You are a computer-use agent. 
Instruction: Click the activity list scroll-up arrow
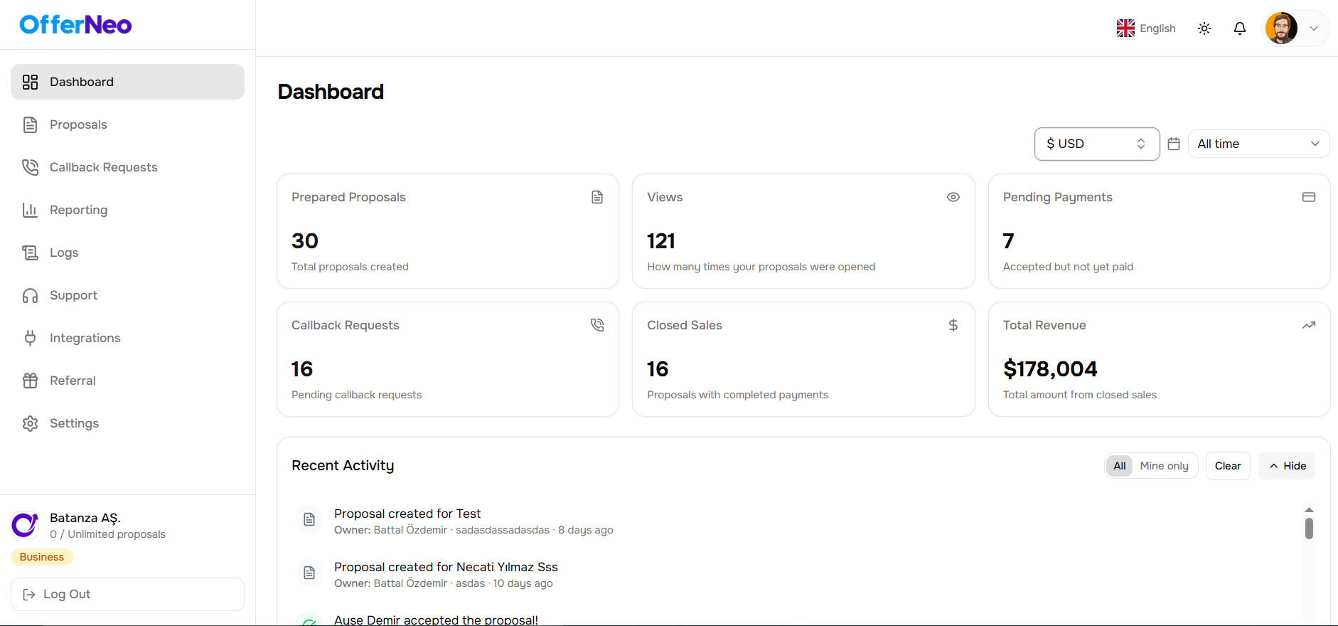click(x=1309, y=510)
